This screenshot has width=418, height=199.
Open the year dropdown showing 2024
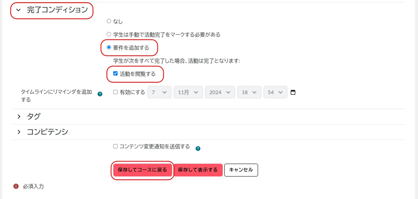(x=220, y=92)
